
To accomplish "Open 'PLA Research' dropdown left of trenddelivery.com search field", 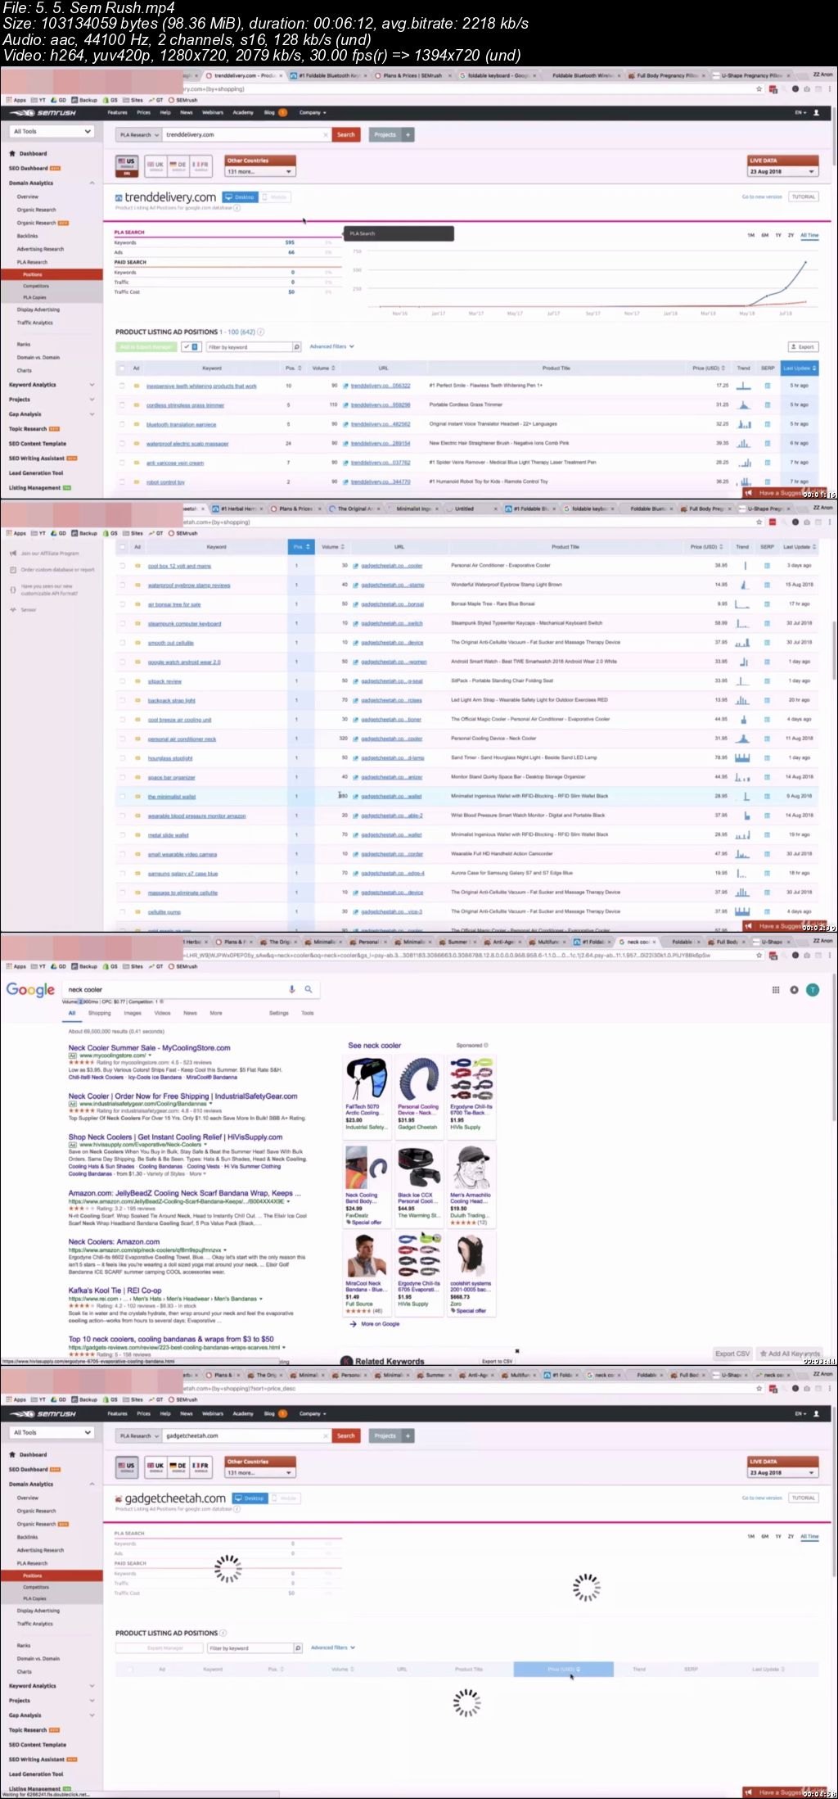I will pyautogui.click(x=138, y=134).
